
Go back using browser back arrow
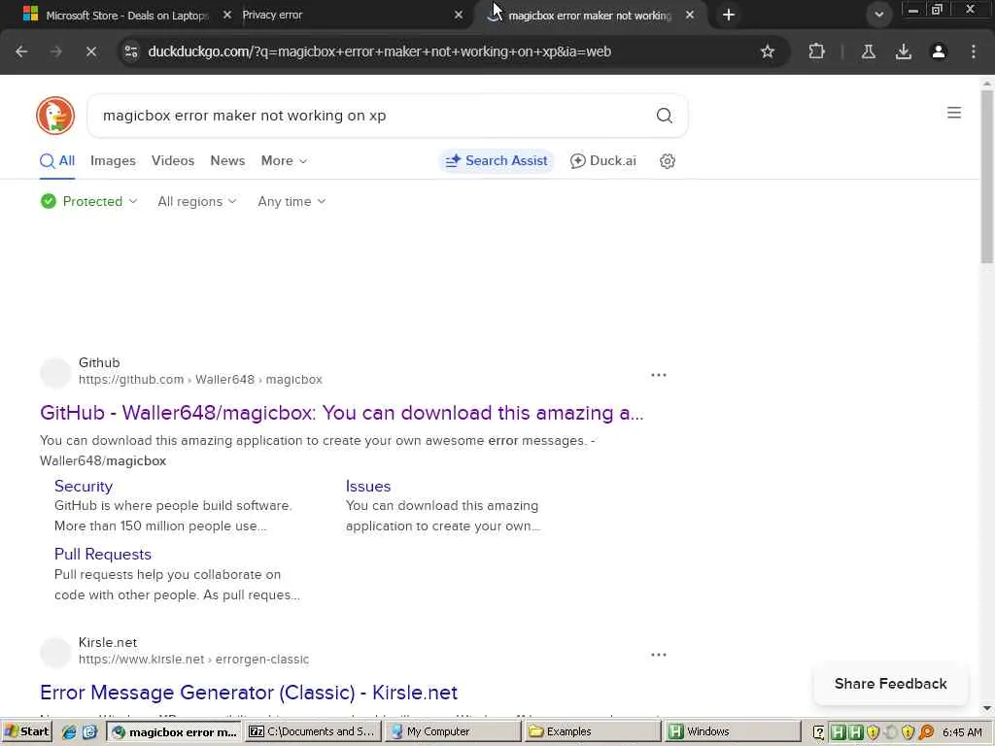click(21, 51)
